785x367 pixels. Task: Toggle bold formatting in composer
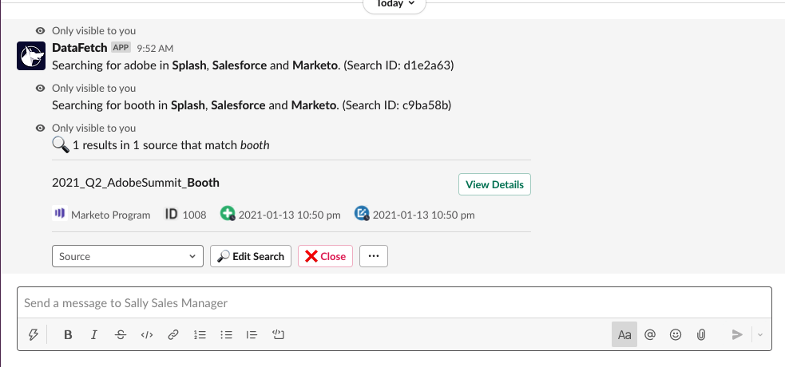(68, 335)
